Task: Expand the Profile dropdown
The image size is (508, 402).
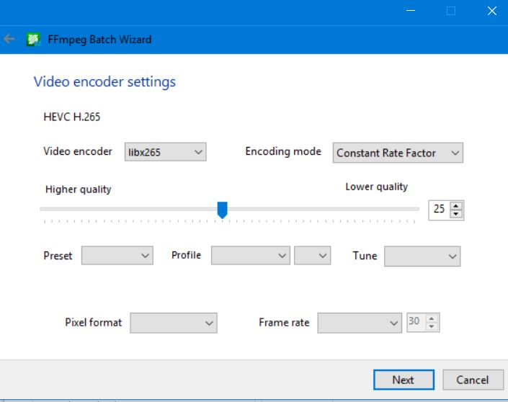Action: click(250, 256)
